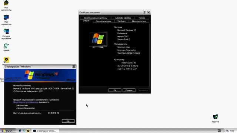Click the yellow disc quick launch icon
Image resolution: width=237 pixels, height=133 pixels.
pos(28,131)
